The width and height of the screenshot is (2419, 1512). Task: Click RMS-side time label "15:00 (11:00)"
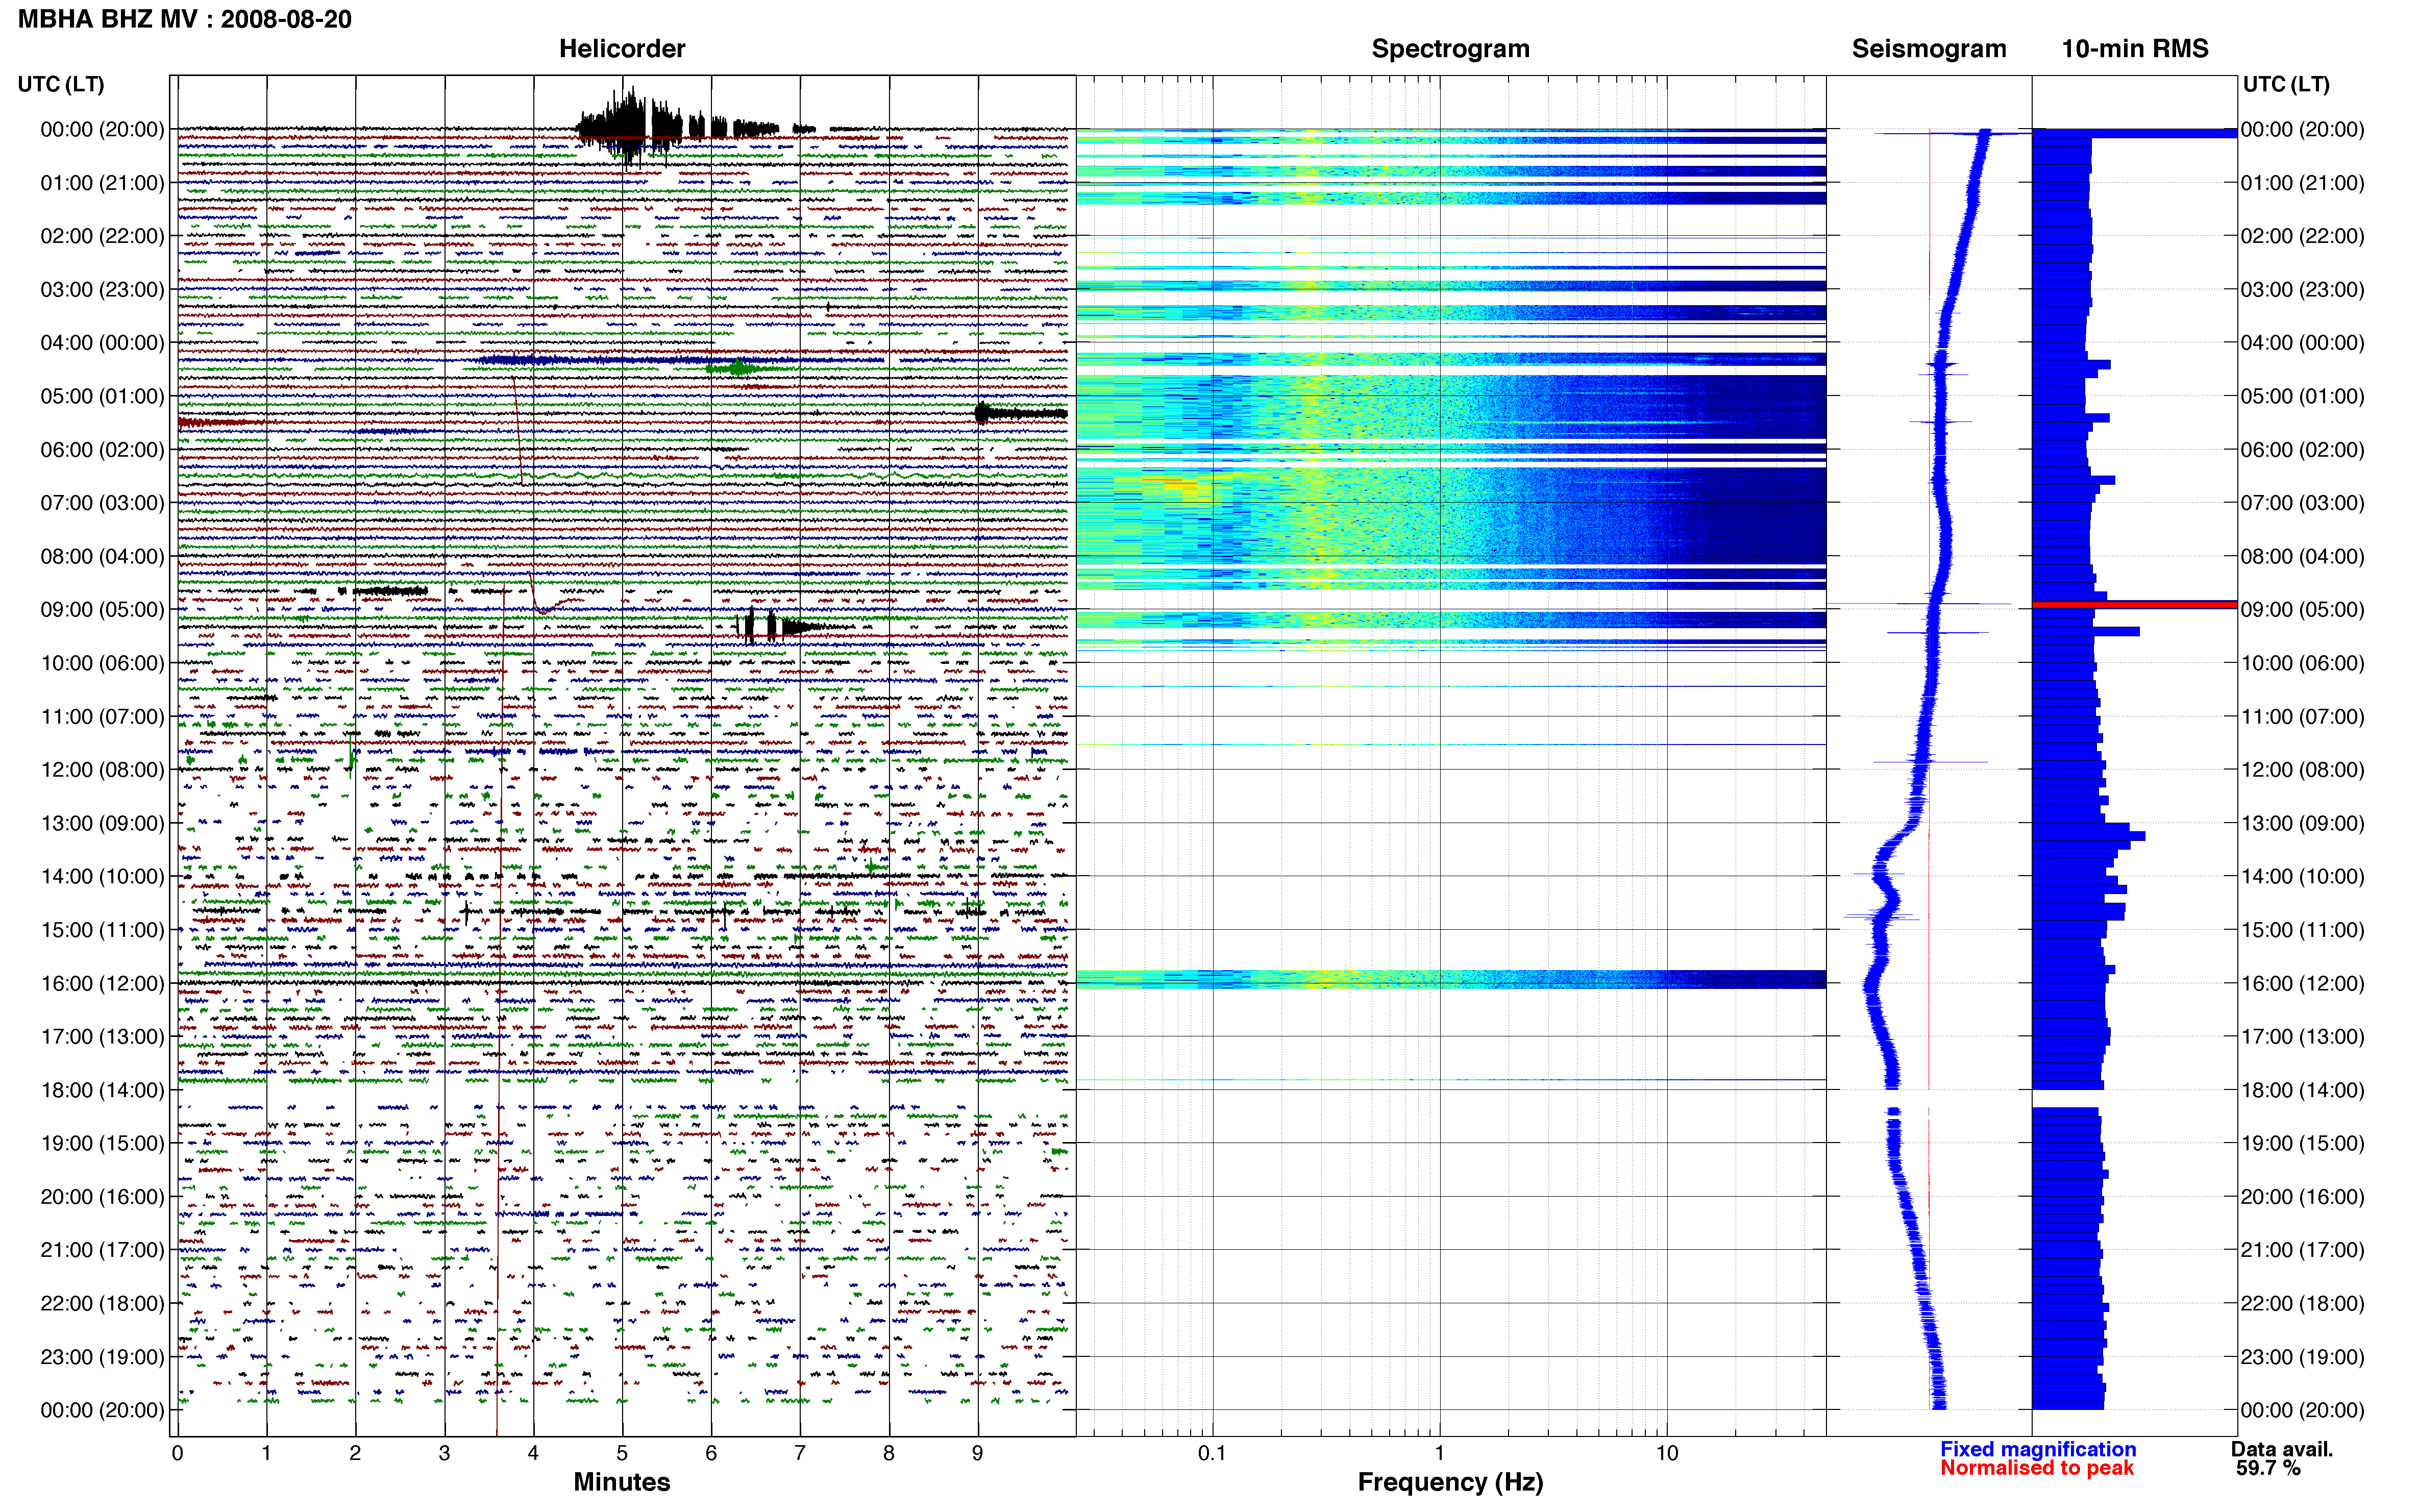[x=2302, y=930]
